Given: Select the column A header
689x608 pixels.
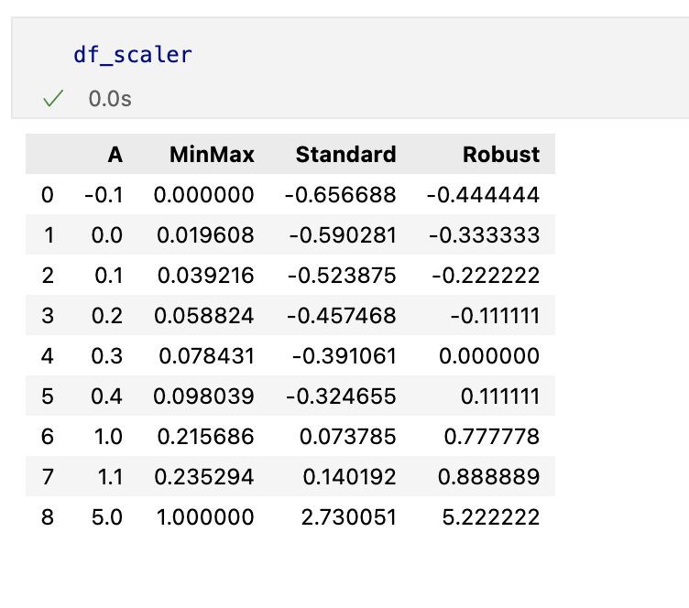Looking at the screenshot, I should [115, 155].
